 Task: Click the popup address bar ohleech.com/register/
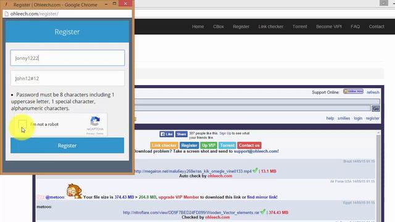pos(67,14)
